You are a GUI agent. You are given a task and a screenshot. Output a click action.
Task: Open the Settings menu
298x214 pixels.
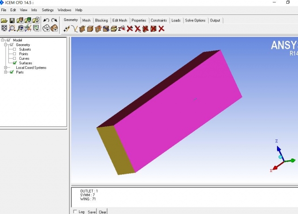click(x=47, y=10)
